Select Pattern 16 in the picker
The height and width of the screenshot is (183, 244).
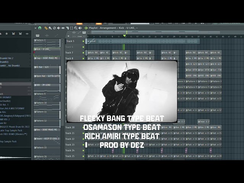coord(47,157)
